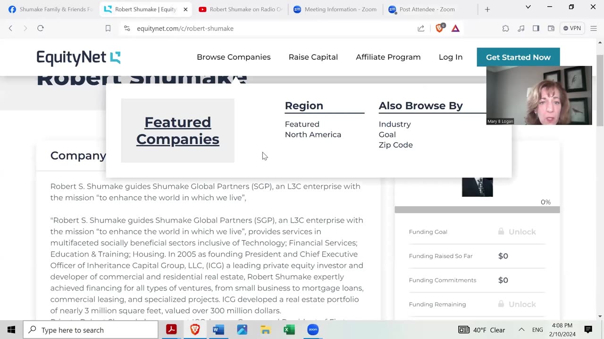The height and width of the screenshot is (339, 604).
Task: Open Brave Shields lion icon
Action: click(439, 28)
